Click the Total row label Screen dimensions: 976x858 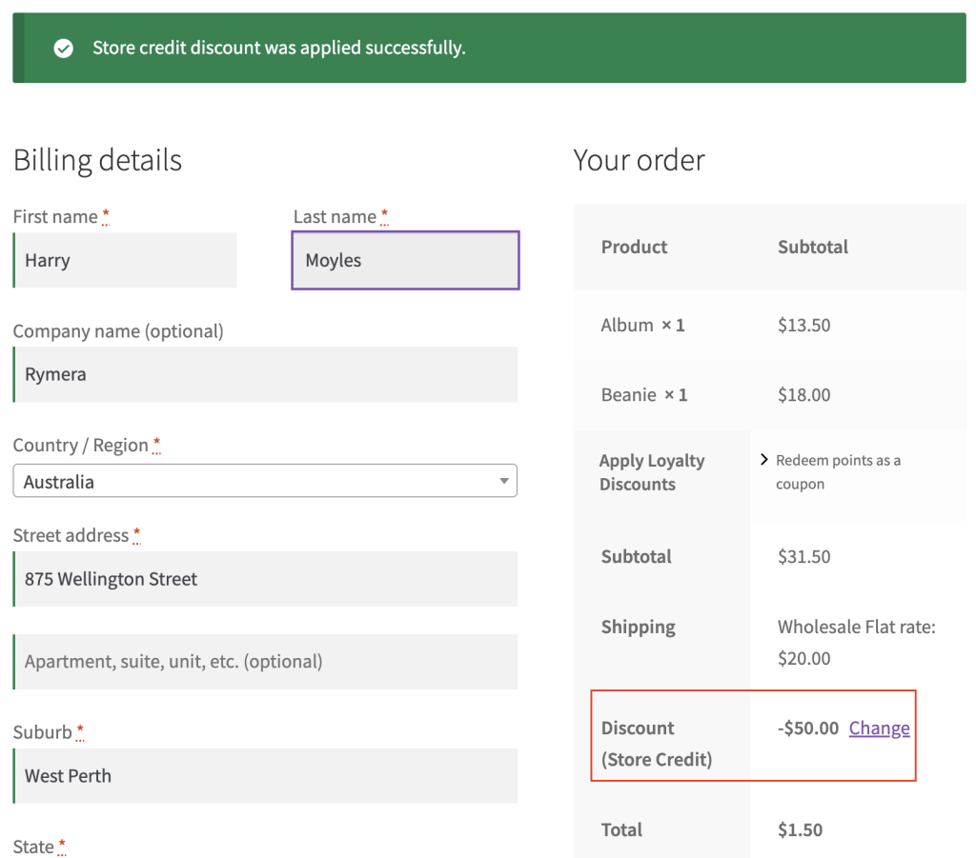tap(621, 830)
